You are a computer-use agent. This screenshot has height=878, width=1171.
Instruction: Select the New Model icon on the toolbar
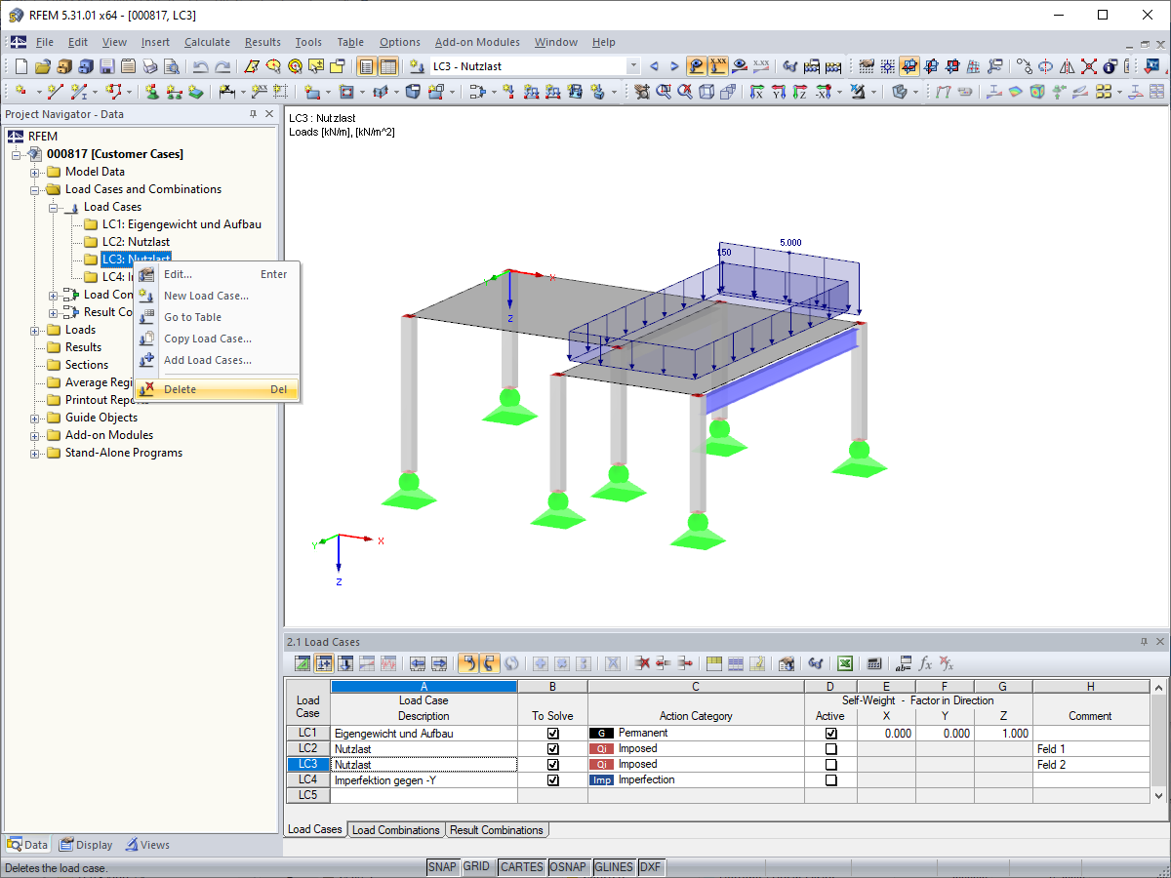(x=21, y=66)
